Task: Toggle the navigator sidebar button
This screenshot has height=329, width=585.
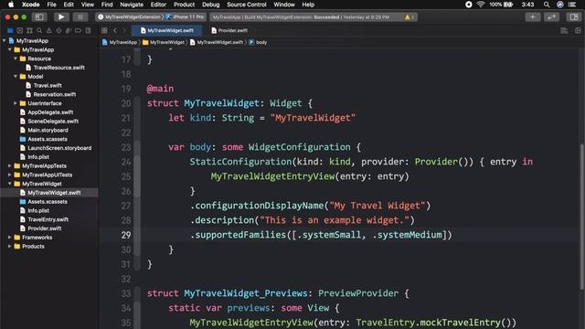Action: [39, 16]
